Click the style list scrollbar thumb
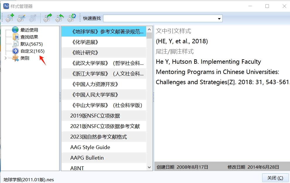The image size is (290, 183). click(149, 35)
